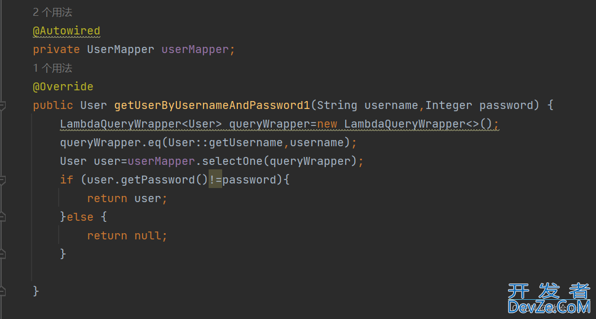Open the "2 个用法" usages hint
This screenshot has width=596, height=319.
click(52, 12)
